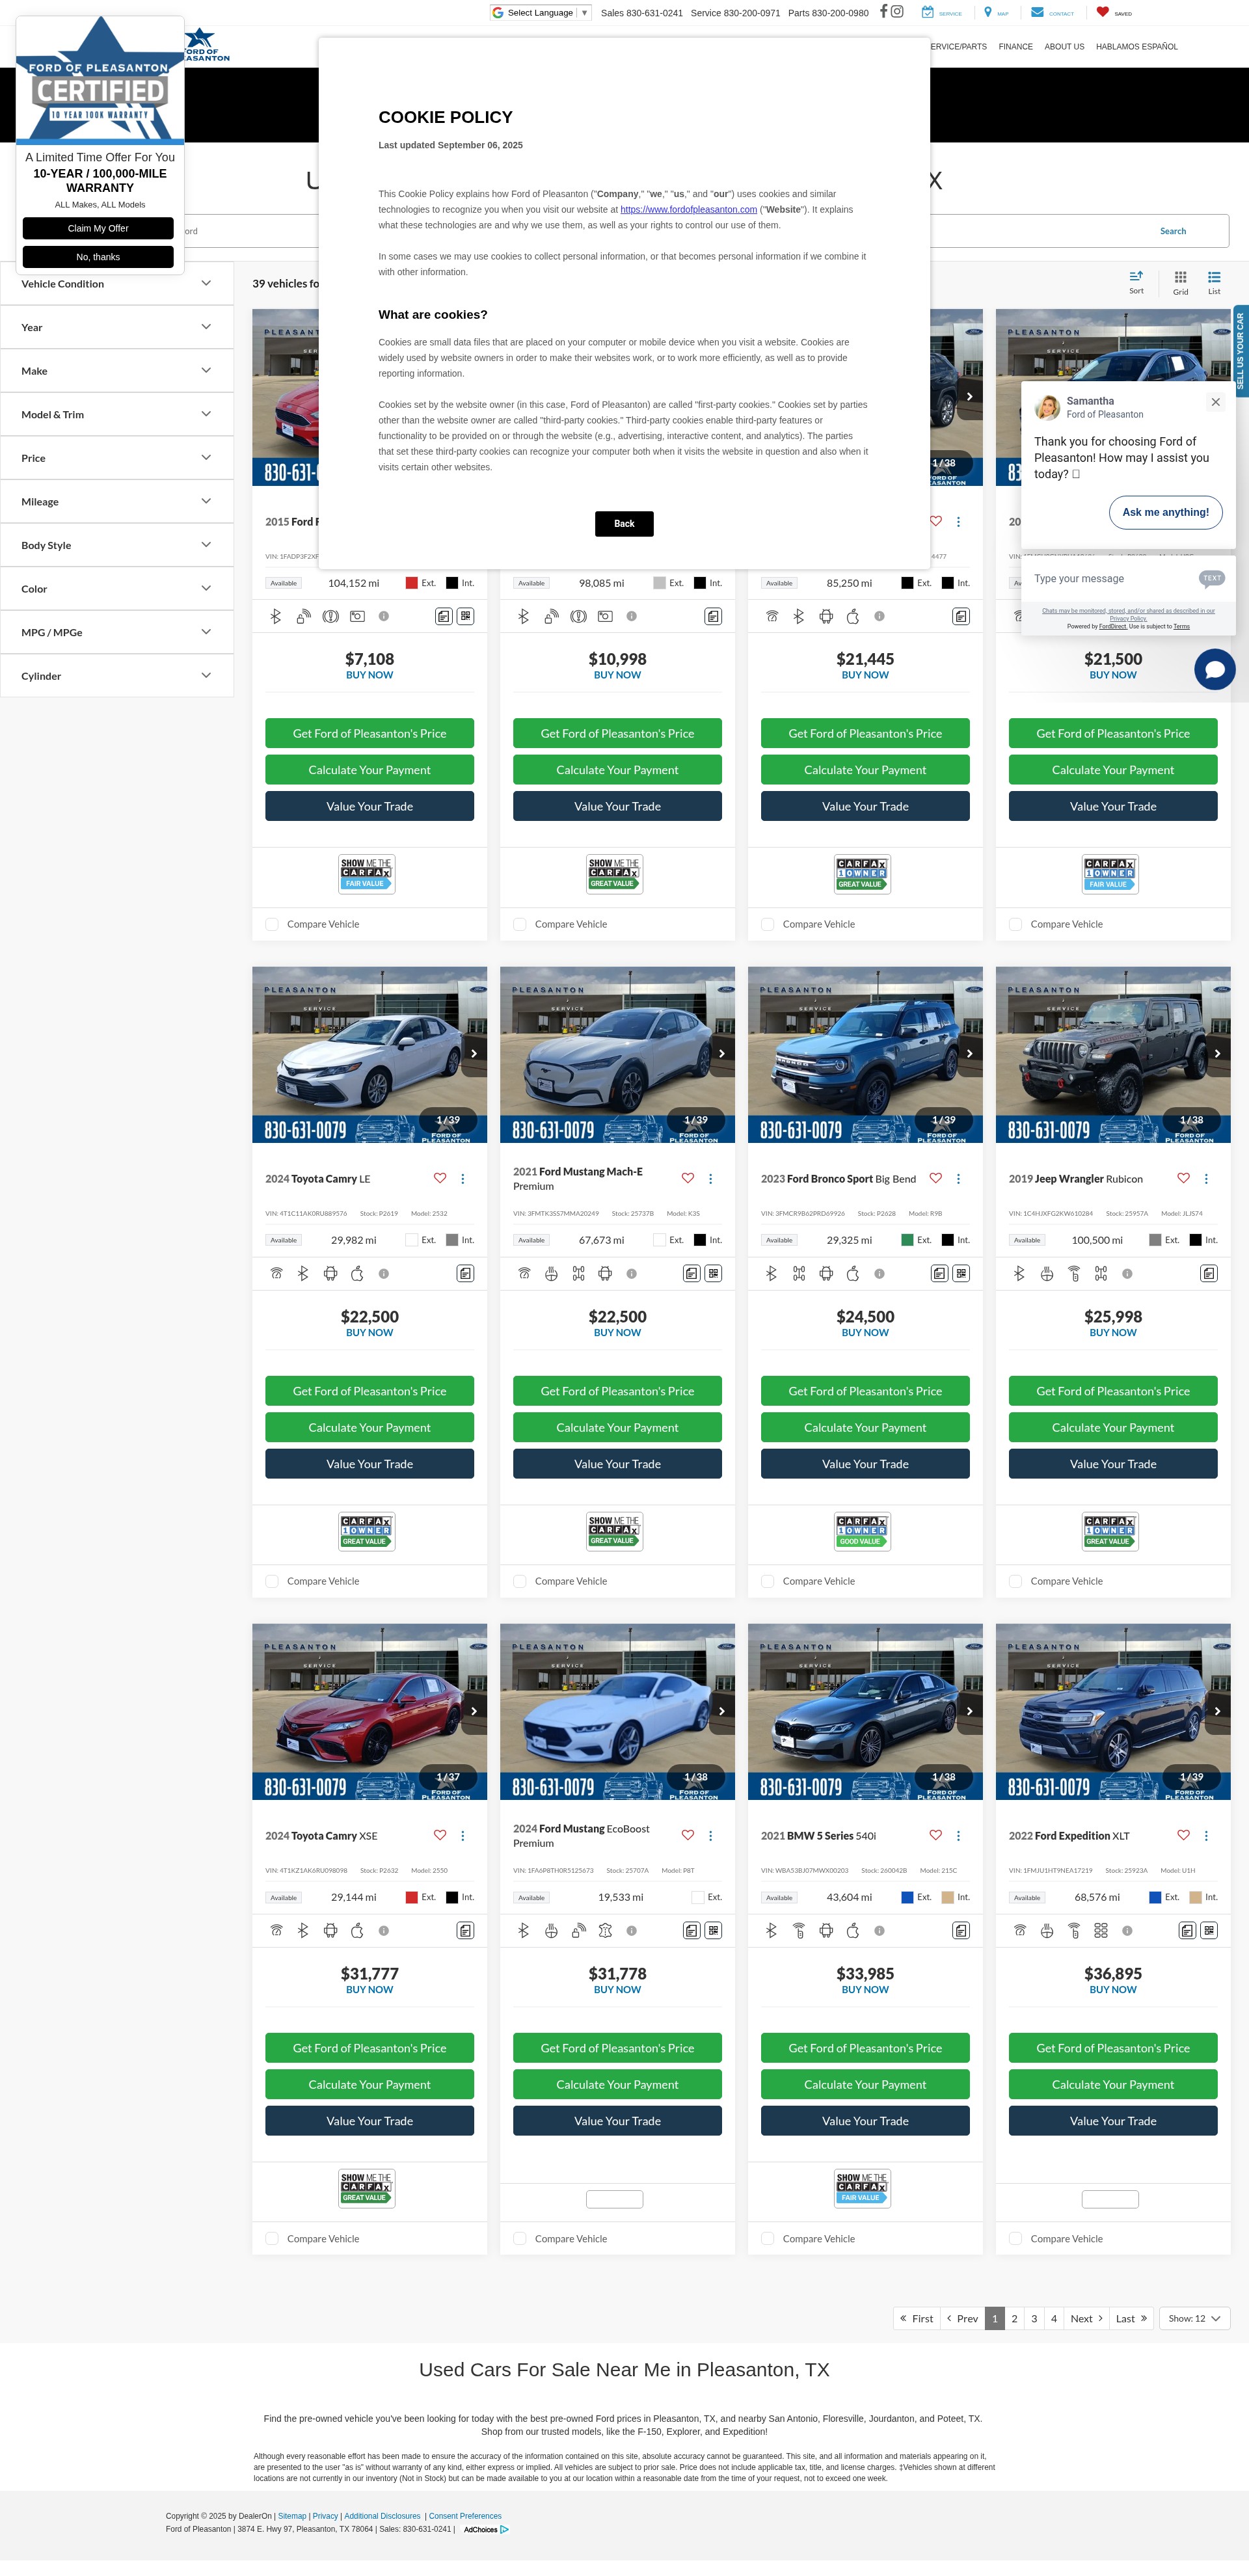The width and height of the screenshot is (1249, 2576).
Task: Open fordofpleasanton.com link in cookie policy
Action: (688, 210)
